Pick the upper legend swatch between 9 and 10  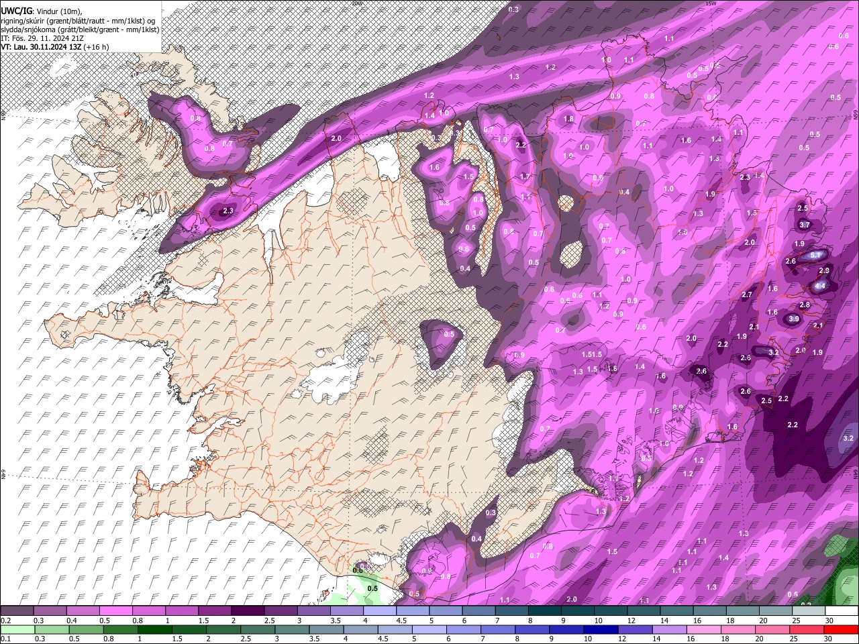578,611
